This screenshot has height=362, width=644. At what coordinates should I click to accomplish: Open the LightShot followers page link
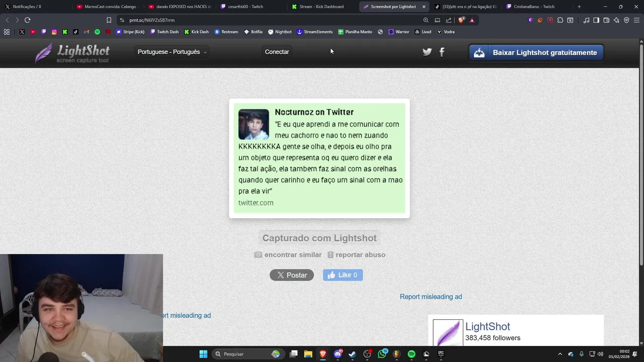point(488,327)
